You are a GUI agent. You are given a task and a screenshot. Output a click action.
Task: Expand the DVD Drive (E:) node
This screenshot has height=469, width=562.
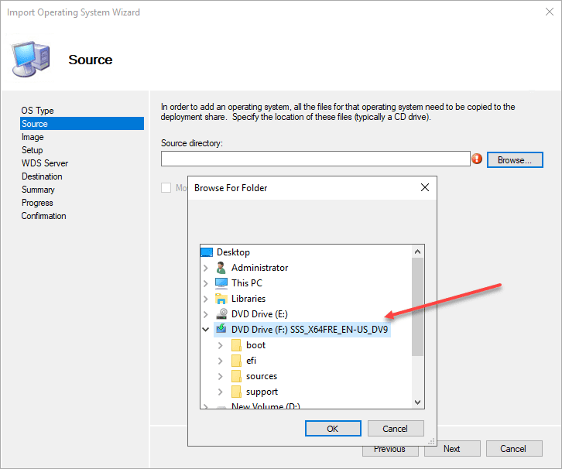click(206, 314)
